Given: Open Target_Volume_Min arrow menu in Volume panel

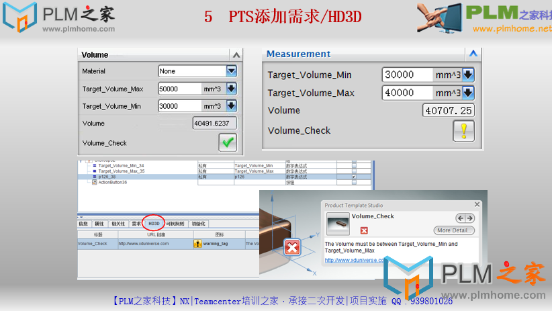Looking at the screenshot, I should [231, 105].
